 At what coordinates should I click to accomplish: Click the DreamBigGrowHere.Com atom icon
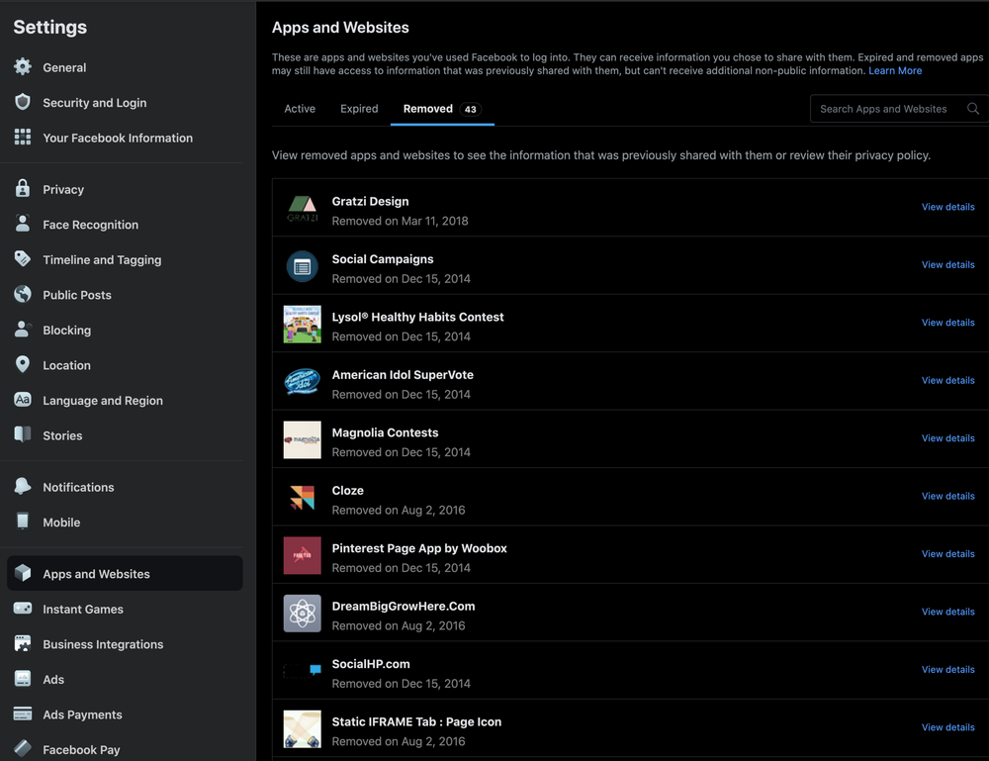pos(302,614)
